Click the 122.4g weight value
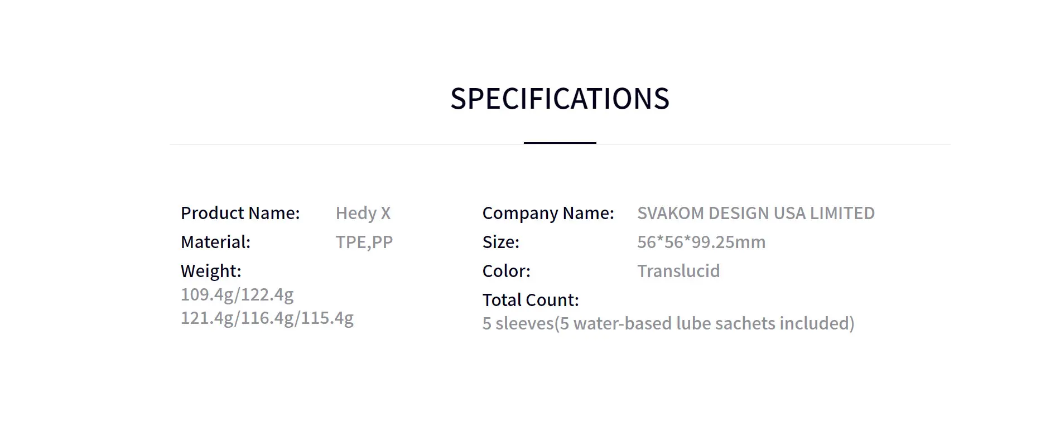The width and height of the screenshot is (1060, 446). (x=267, y=294)
